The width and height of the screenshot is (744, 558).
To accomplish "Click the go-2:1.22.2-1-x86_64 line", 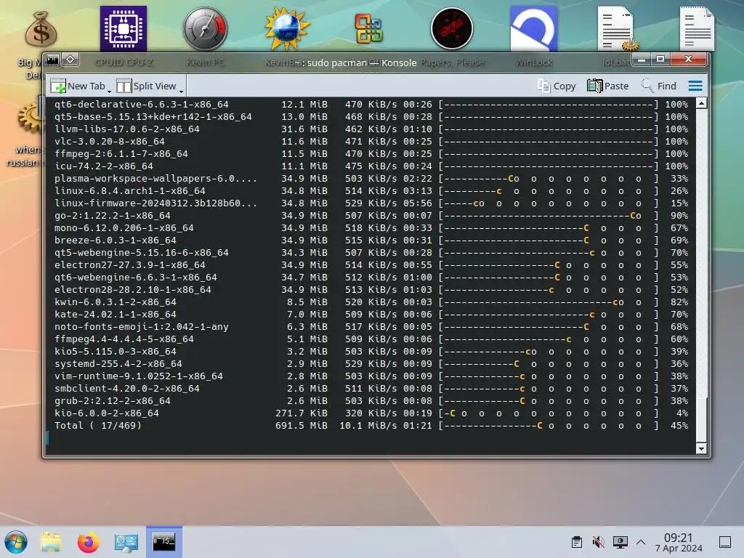I will point(371,215).
